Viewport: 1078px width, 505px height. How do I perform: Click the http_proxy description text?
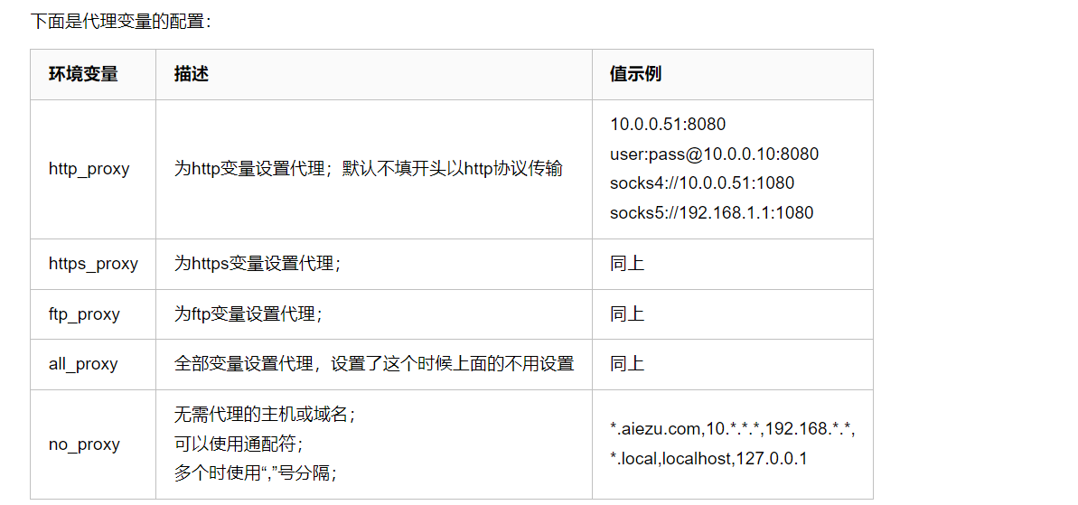369,169
